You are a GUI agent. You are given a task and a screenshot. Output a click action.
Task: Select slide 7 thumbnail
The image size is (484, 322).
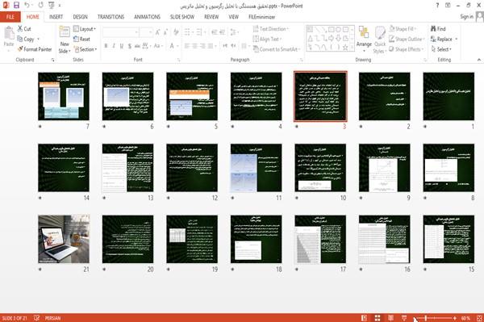pyautogui.click(x=64, y=96)
